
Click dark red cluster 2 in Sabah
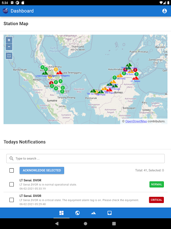(x=135, y=70)
